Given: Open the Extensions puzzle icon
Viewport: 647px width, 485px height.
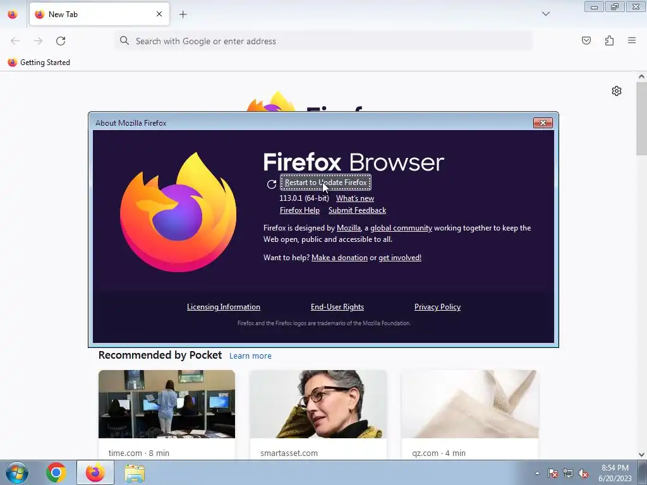Looking at the screenshot, I should pyautogui.click(x=609, y=40).
